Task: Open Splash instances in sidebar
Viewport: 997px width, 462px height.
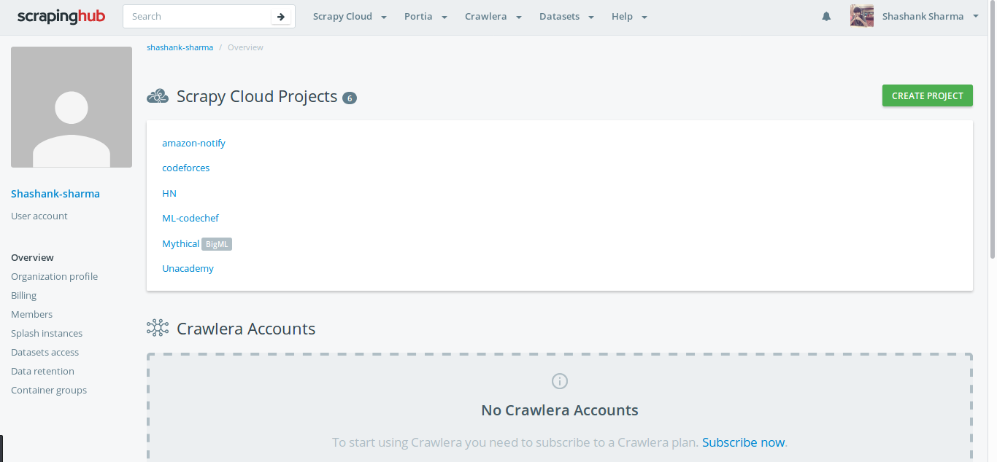Action: click(x=47, y=333)
